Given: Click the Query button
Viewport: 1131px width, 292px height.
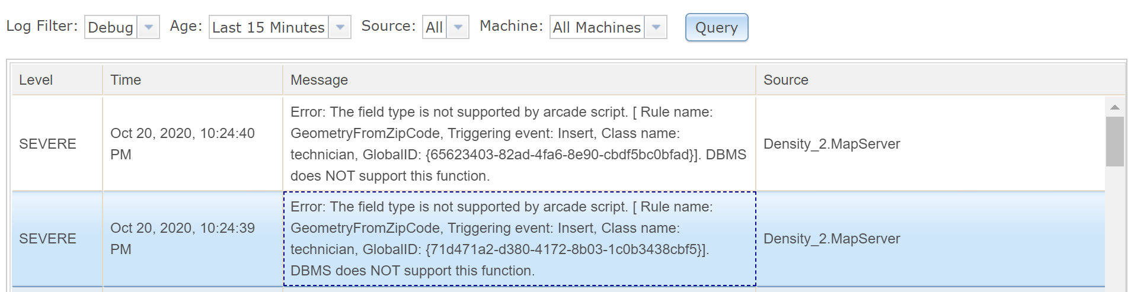Looking at the screenshot, I should 717,27.
